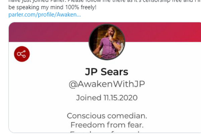Click the '@' symbol of the profile handle
This screenshot has height=134, width=201.
coord(73,84)
